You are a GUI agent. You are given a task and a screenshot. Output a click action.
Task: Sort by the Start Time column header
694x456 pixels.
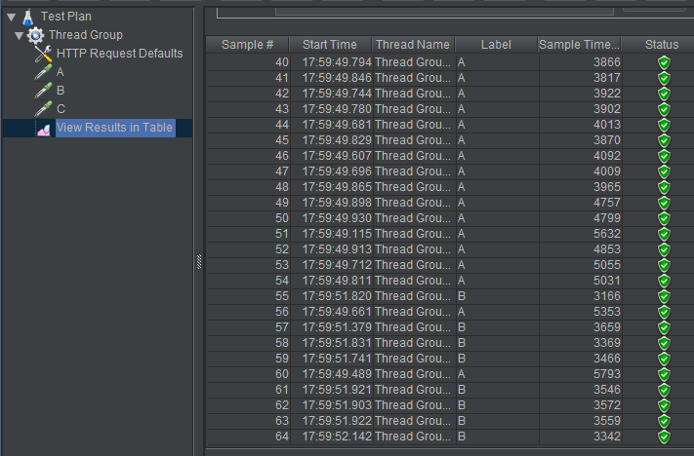(330, 45)
